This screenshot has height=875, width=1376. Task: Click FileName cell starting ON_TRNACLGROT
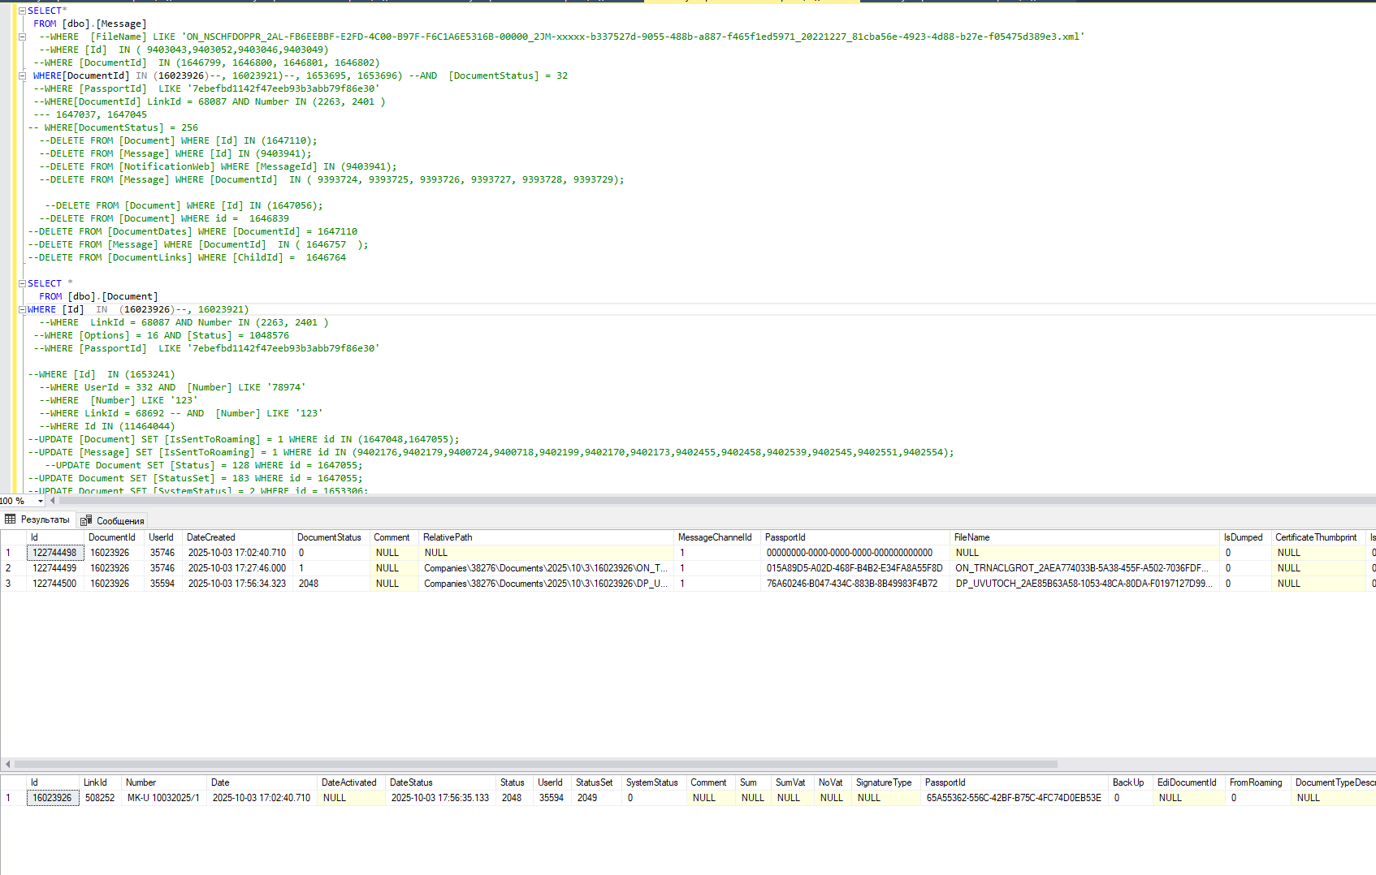[1085, 568]
